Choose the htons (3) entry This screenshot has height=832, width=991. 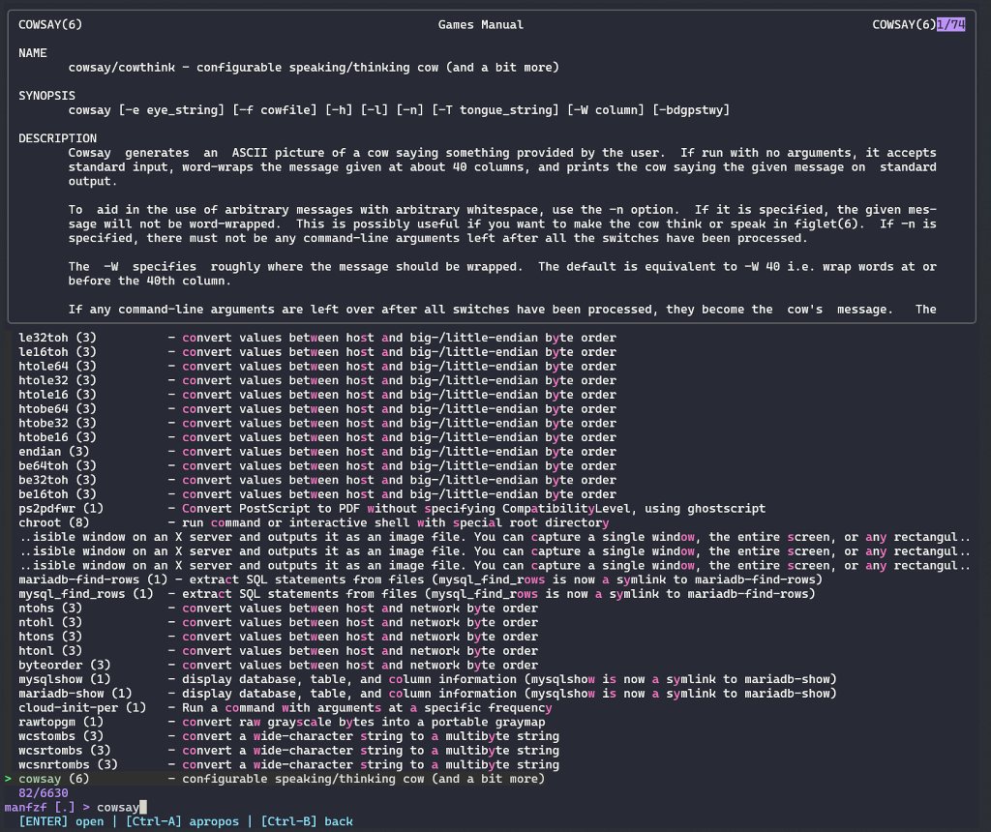[x=278, y=637]
